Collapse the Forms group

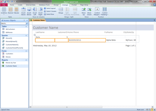tap(26, 51)
